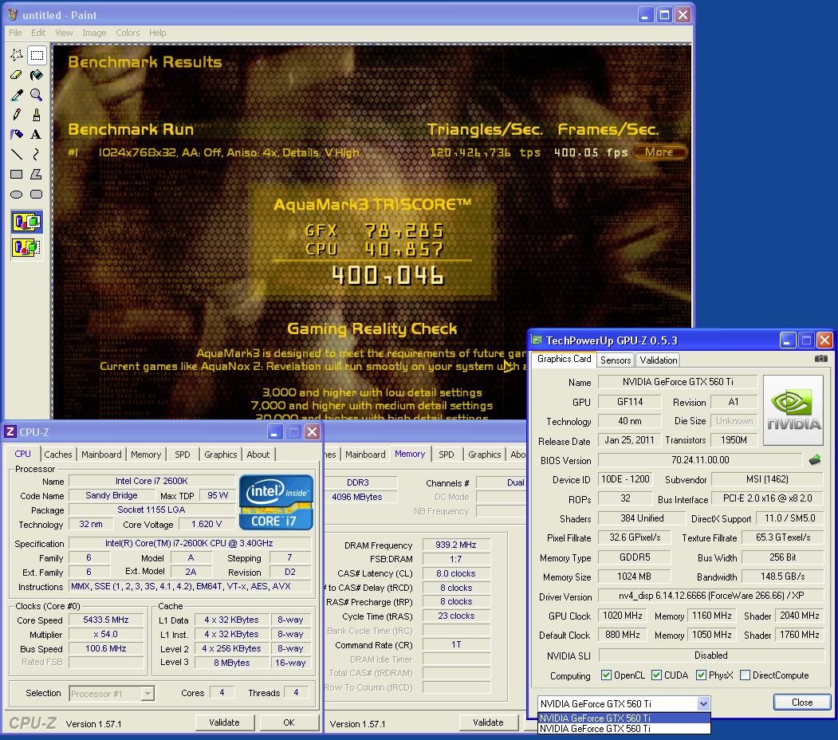Image resolution: width=838 pixels, height=740 pixels.
Task: Select the Line tool in Paint
Action: pyautogui.click(x=17, y=155)
